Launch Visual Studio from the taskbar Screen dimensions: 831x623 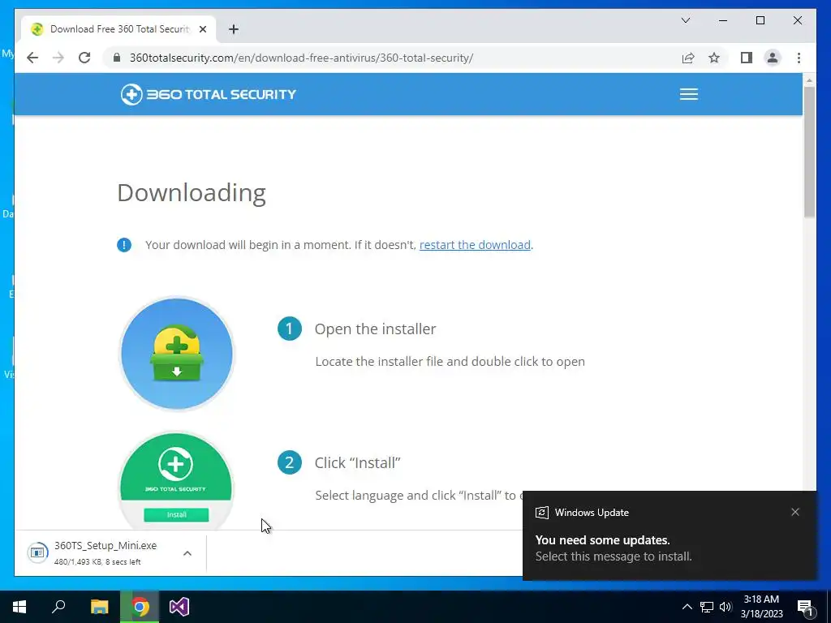point(179,607)
